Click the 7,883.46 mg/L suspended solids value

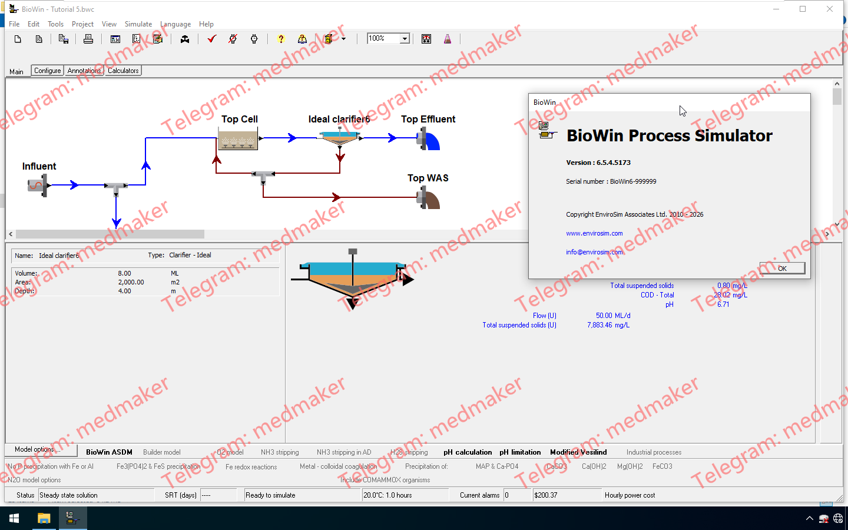click(608, 325)
